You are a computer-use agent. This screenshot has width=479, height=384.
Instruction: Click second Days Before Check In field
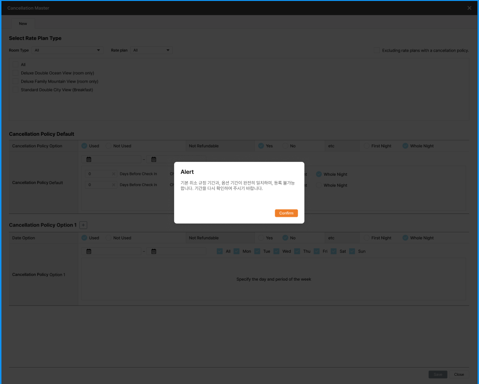tap(101, 185)
